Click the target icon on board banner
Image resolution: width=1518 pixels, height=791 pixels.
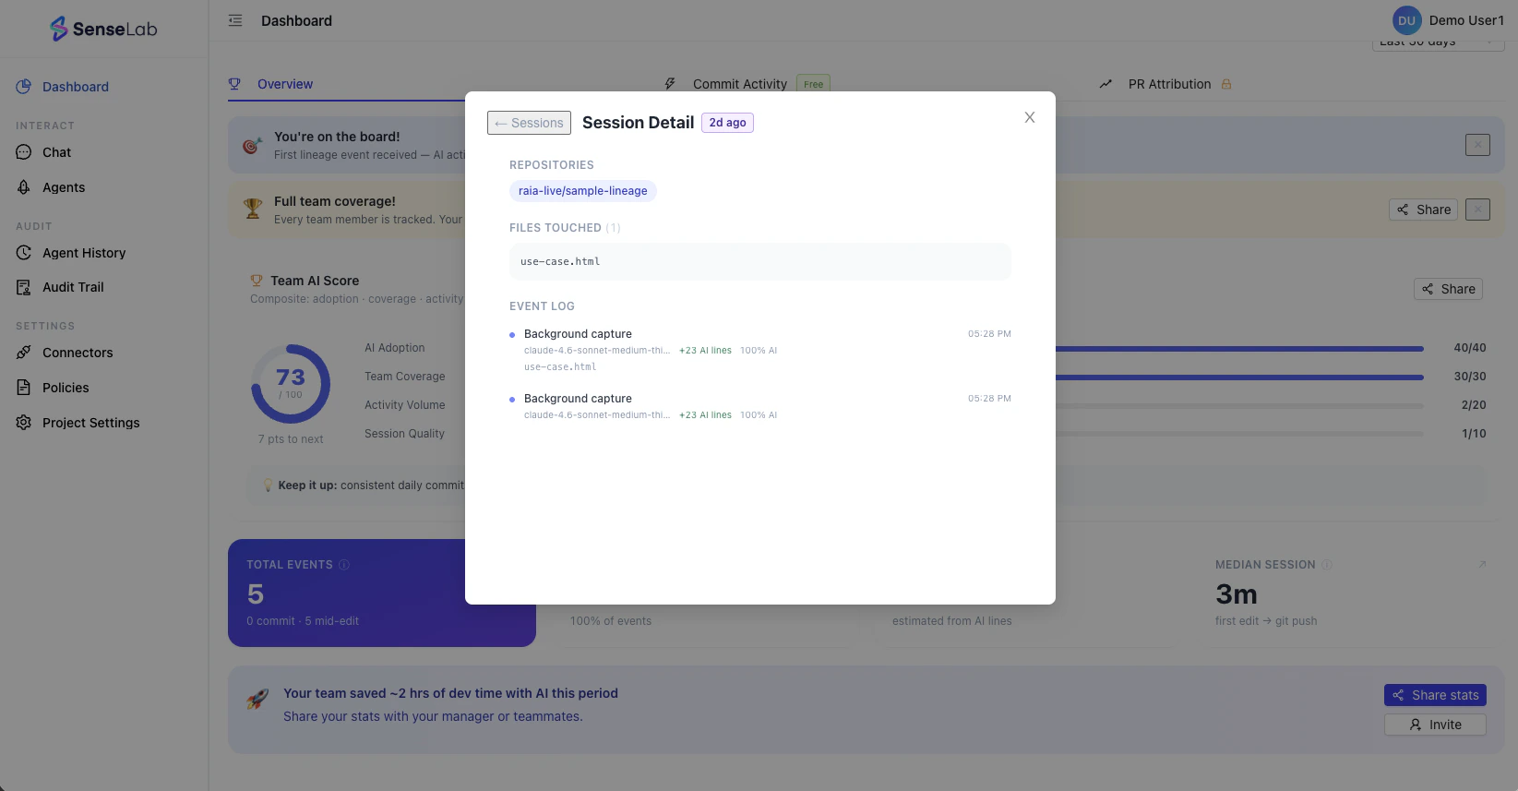point(252,145)
